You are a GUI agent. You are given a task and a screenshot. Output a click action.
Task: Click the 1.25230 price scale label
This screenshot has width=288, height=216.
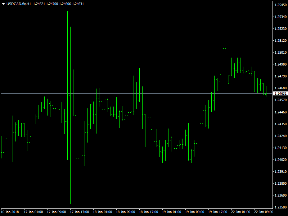(x=280, y=29)
